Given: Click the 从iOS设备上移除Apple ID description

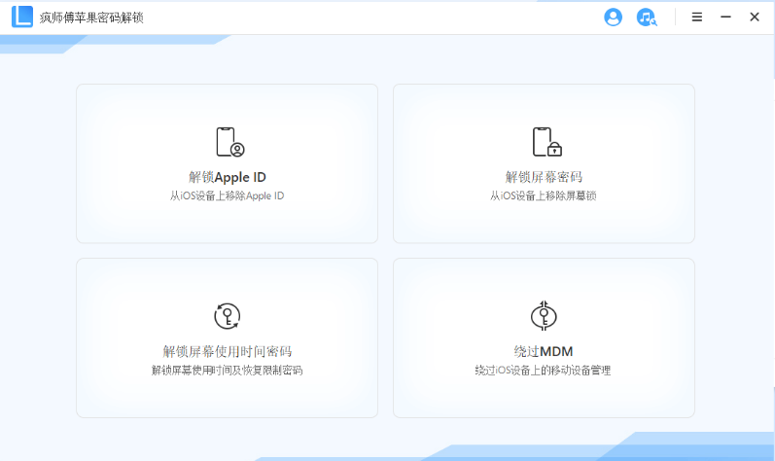Looking at the screenshot, I should click(x=227, y=195).
